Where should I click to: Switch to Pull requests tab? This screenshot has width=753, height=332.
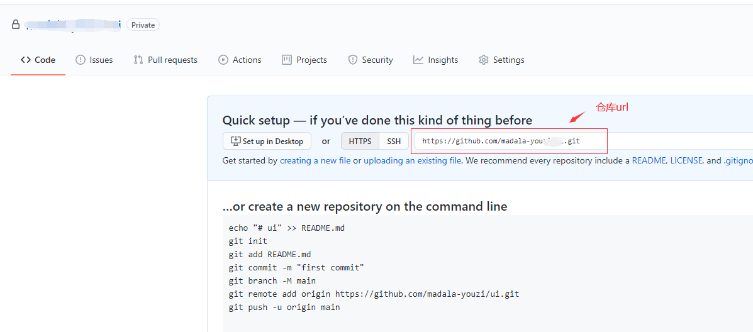coord(165,60)
